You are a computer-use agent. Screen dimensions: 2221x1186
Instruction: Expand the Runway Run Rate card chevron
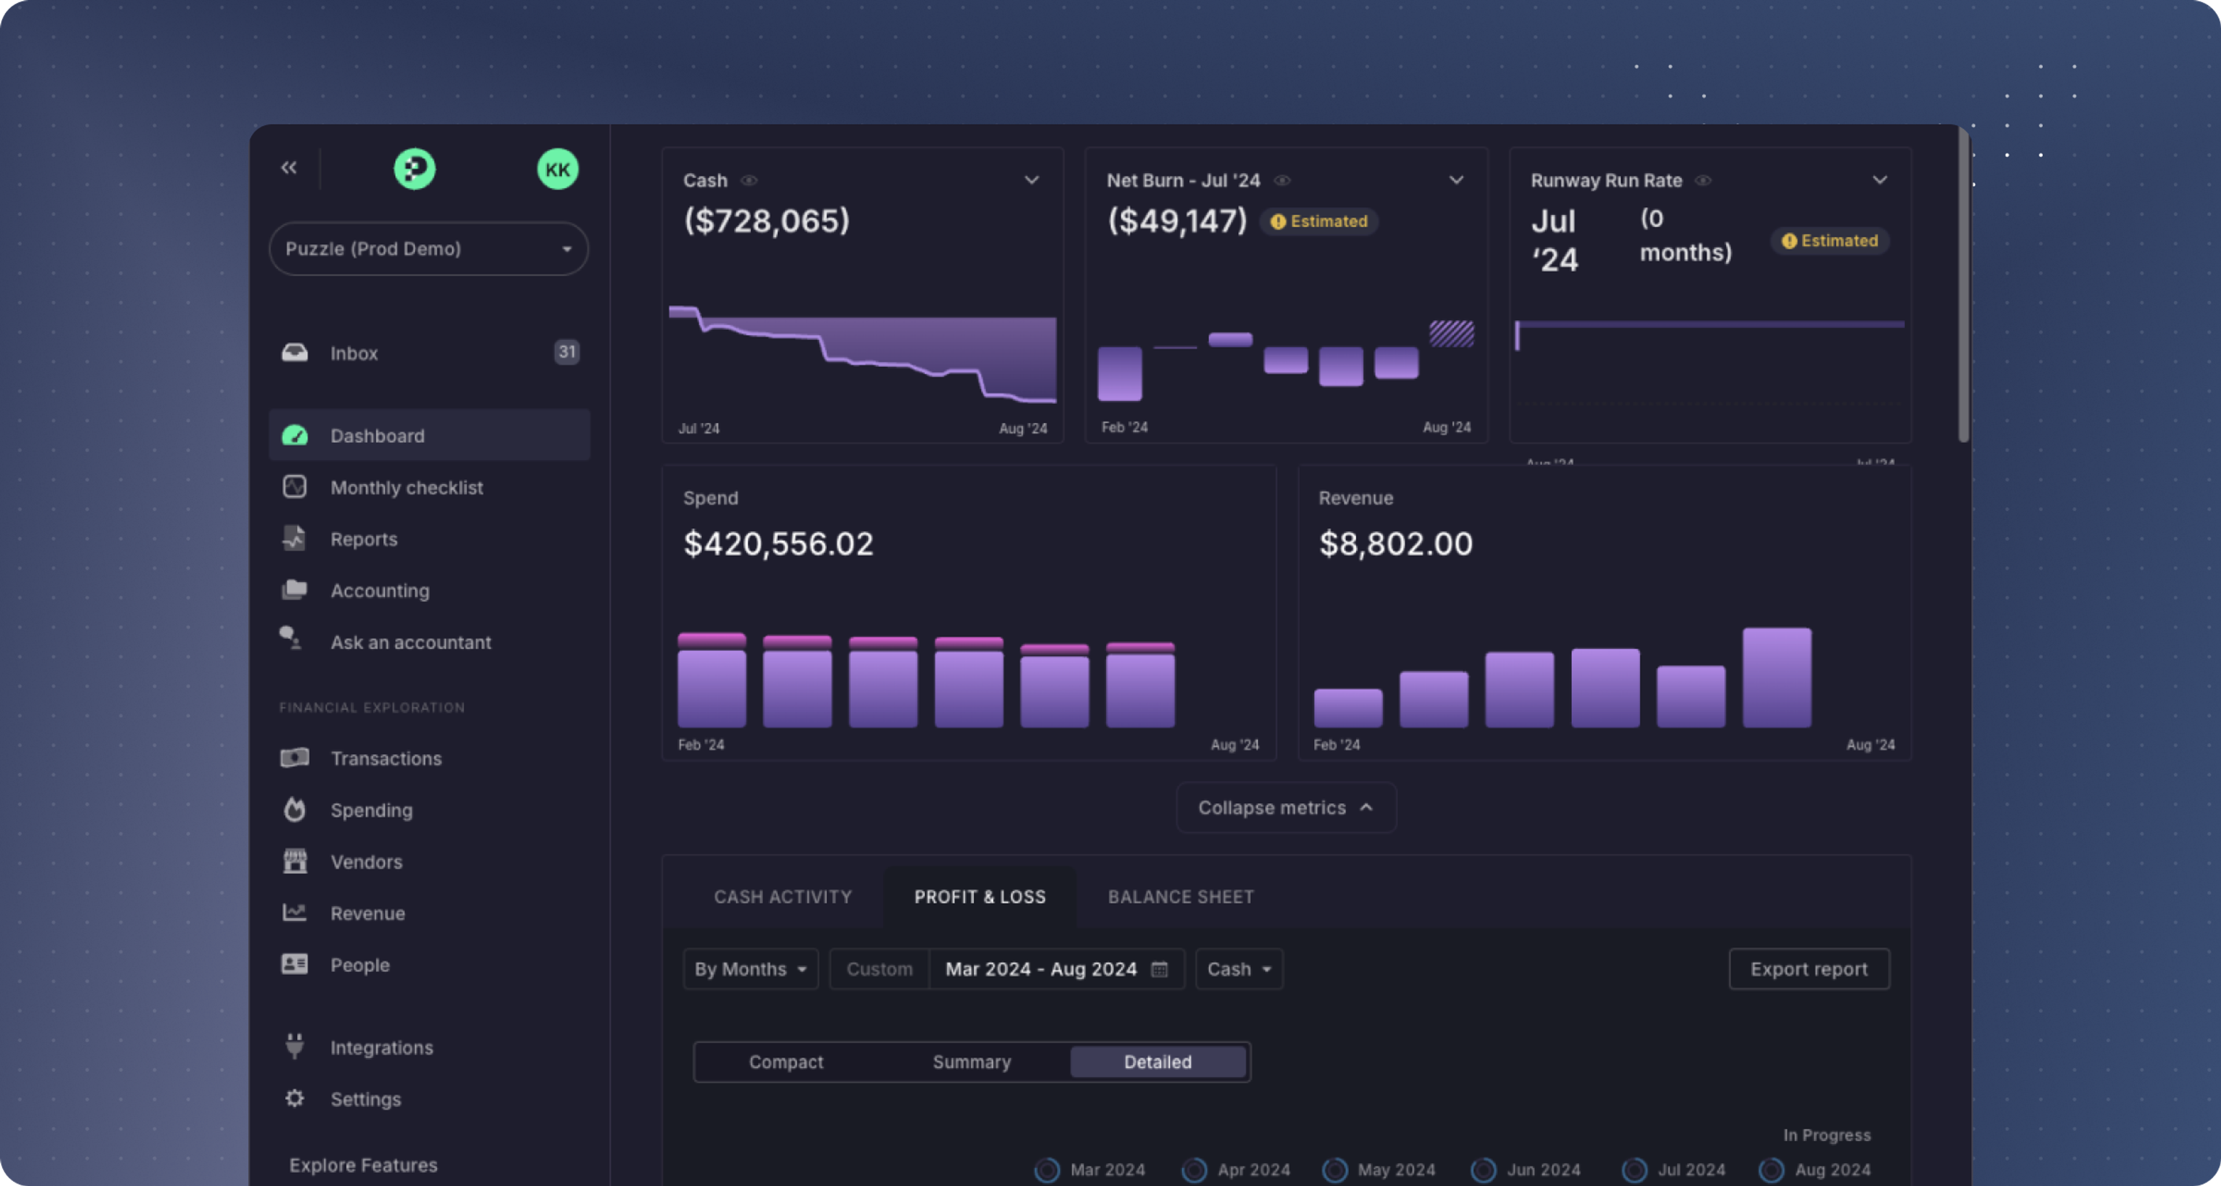[x=1880, y=180]
